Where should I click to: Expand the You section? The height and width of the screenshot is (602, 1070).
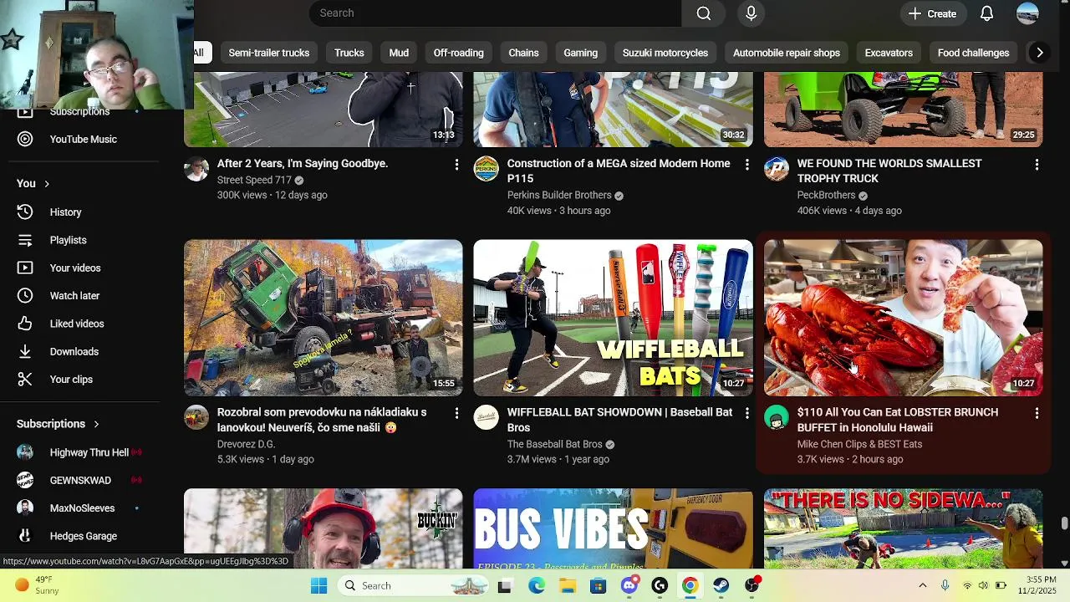tap(33, 184)
